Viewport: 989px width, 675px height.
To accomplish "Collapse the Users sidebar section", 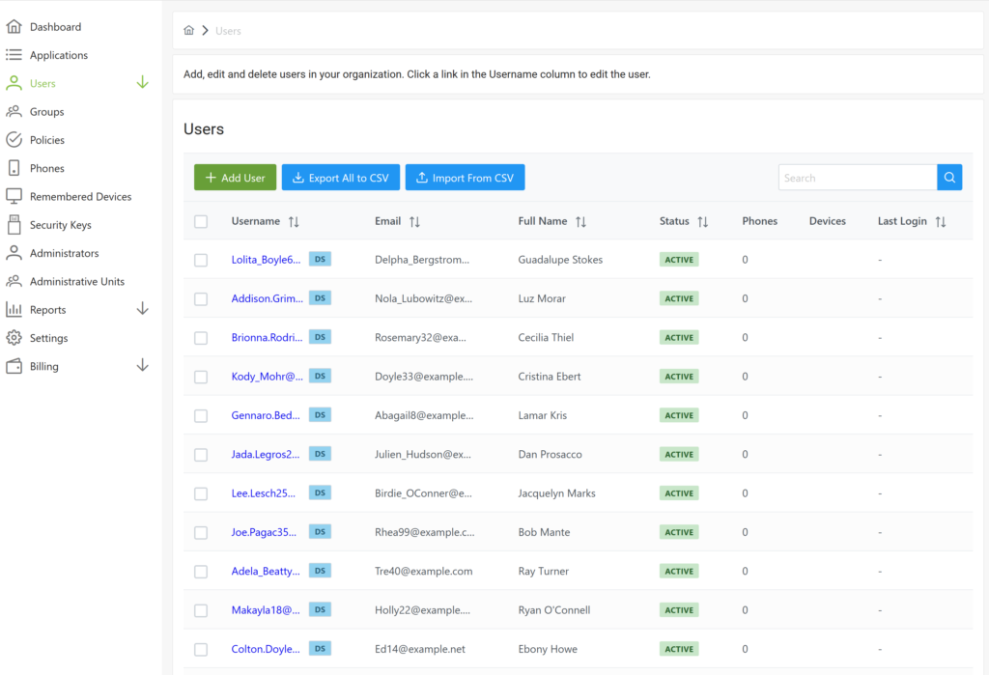I will (x=143, y=83).
